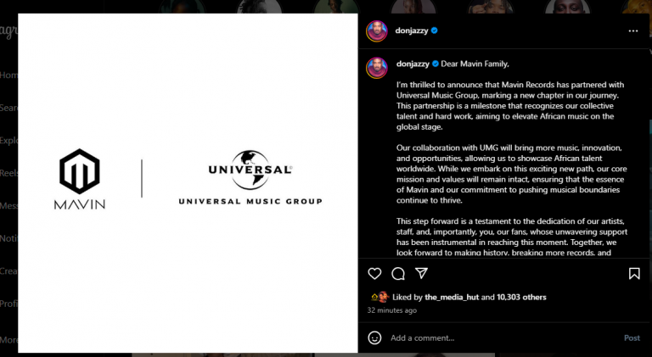
Task: Click the donjazzy avatar beside the caption
Action: 377,68
